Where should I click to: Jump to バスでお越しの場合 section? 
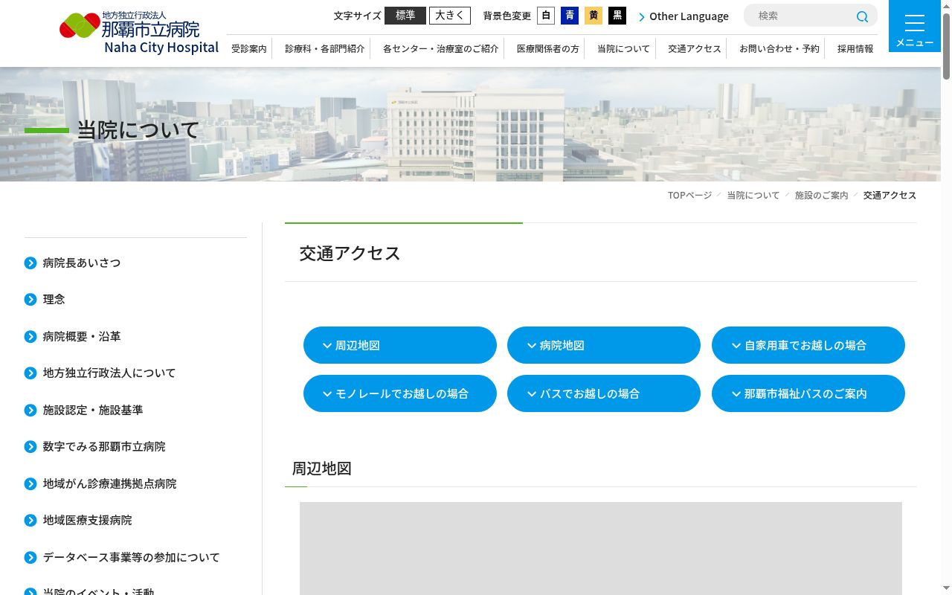[x=604, y=393]
